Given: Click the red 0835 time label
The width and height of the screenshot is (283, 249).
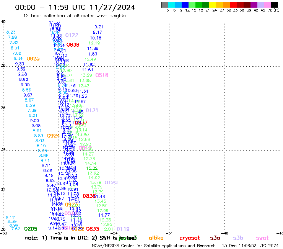Looking at the screenshot, I should tap(93, 229).
